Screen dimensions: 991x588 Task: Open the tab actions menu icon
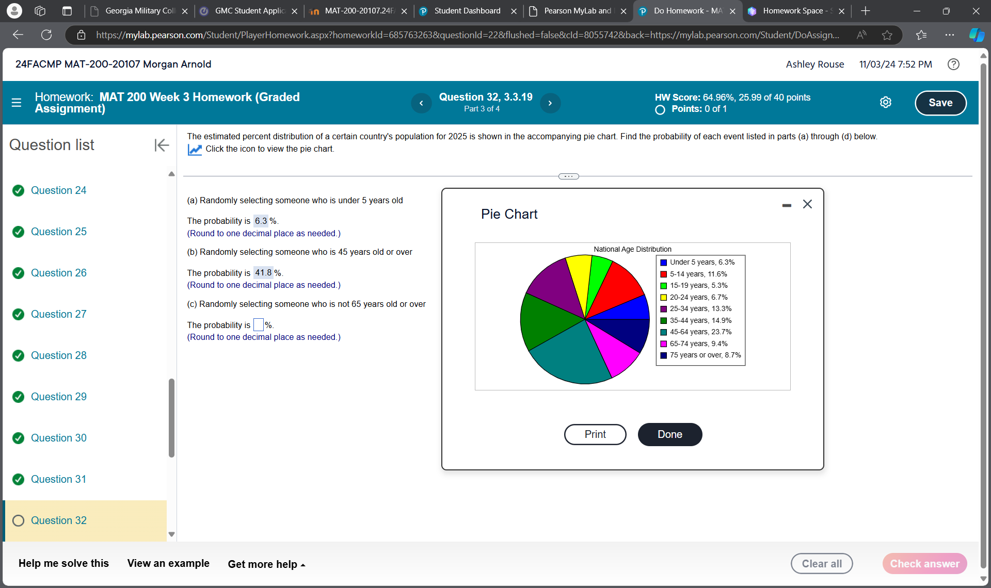tap(67, 11)
